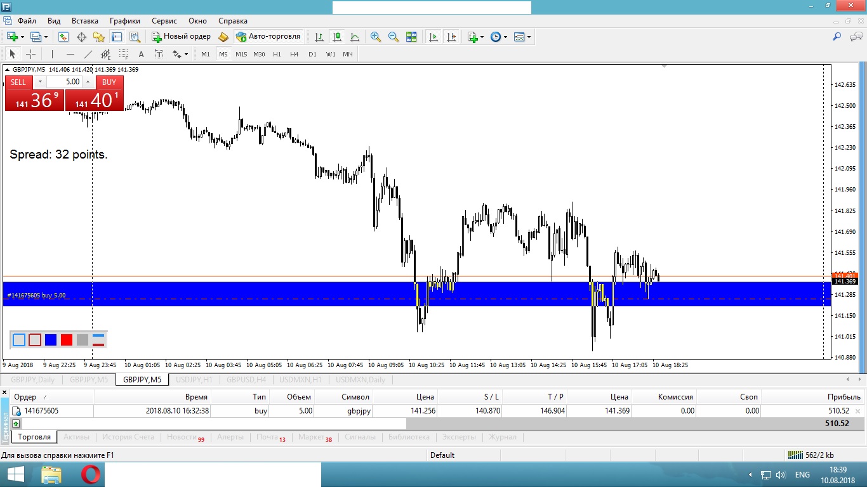Click the tile windows icon

tap(411, 37)
